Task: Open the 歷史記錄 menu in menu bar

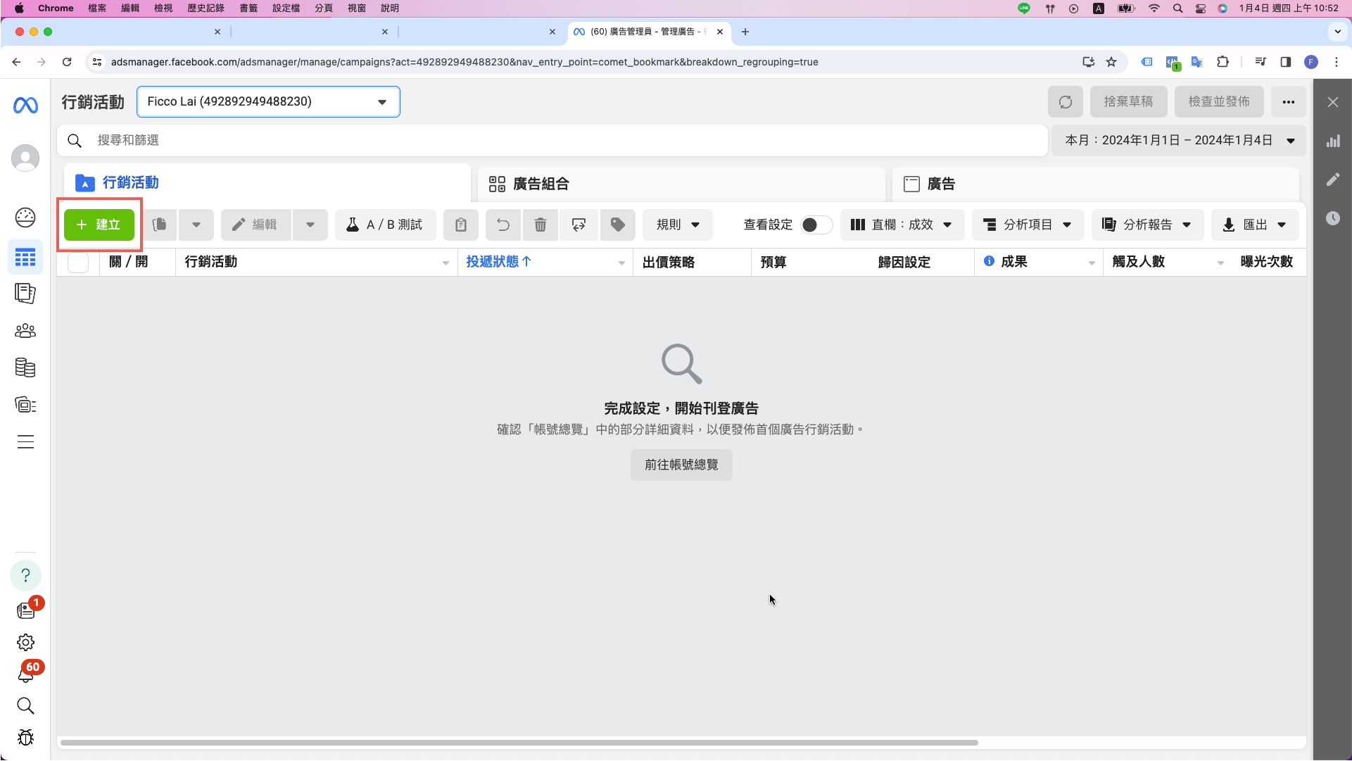Action: coord(206,8)
